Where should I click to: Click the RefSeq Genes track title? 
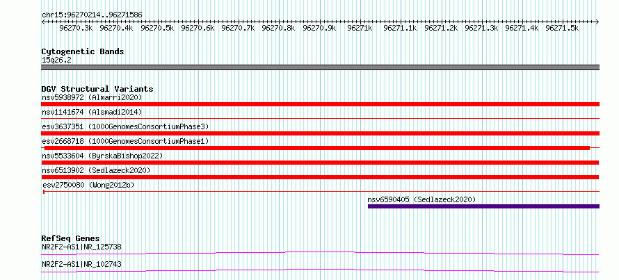click(71, 238)
